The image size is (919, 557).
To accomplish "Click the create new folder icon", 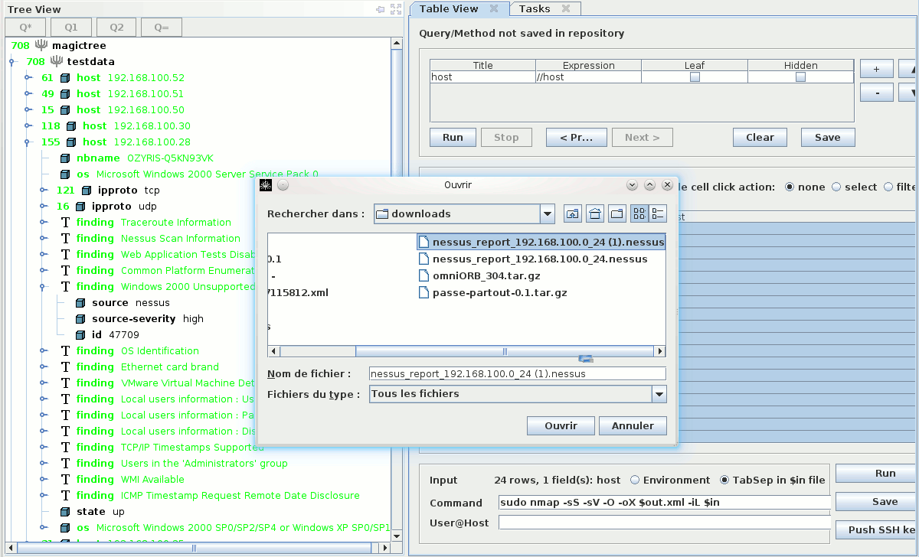I will click(x=616, y=214).
